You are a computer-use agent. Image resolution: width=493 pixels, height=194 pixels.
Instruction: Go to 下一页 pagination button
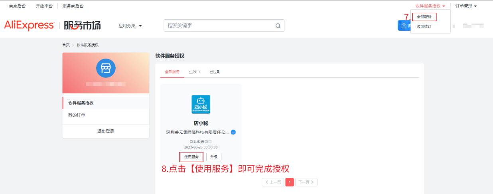[x=306, y=182]
